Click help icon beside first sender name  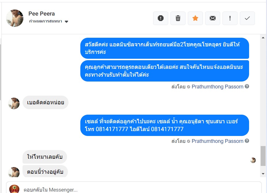(x=247, y=86)
